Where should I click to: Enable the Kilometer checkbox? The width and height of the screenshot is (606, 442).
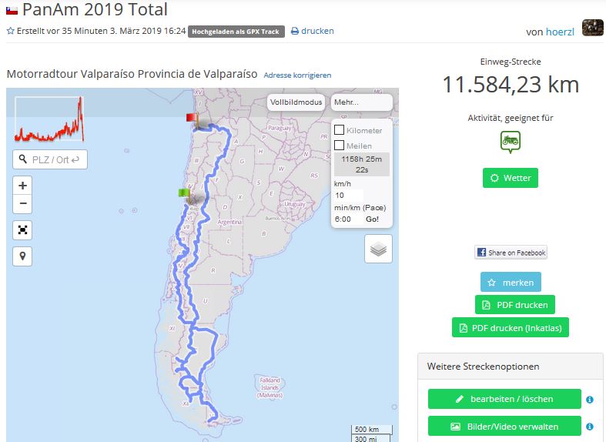pyautogui.click(x=339, y=130)
